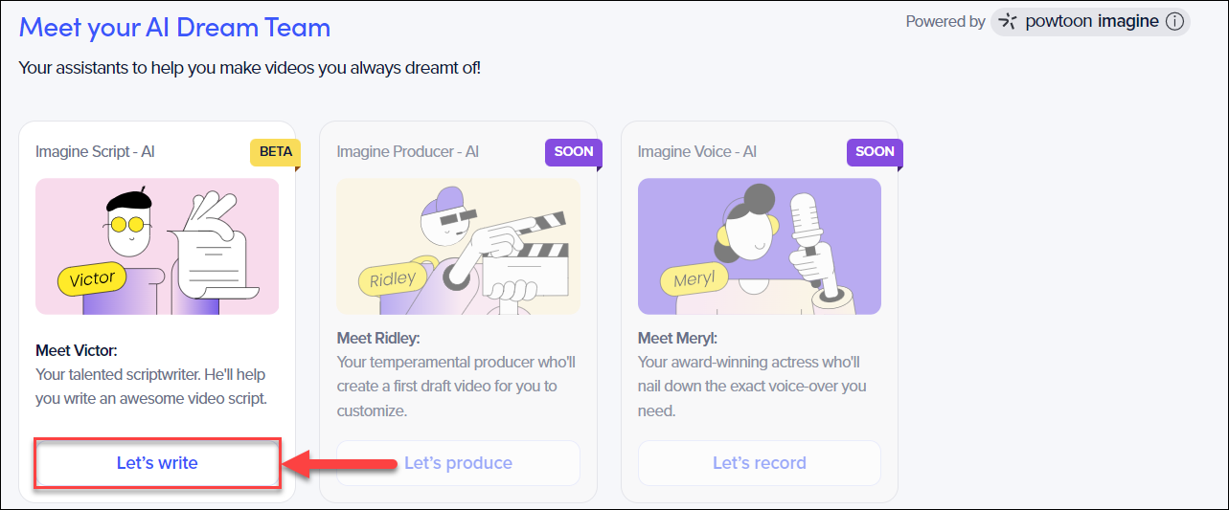Click the BETA badge on Imagine Script card
This screenshot has width=1229, height=510.
coord(274,151)
